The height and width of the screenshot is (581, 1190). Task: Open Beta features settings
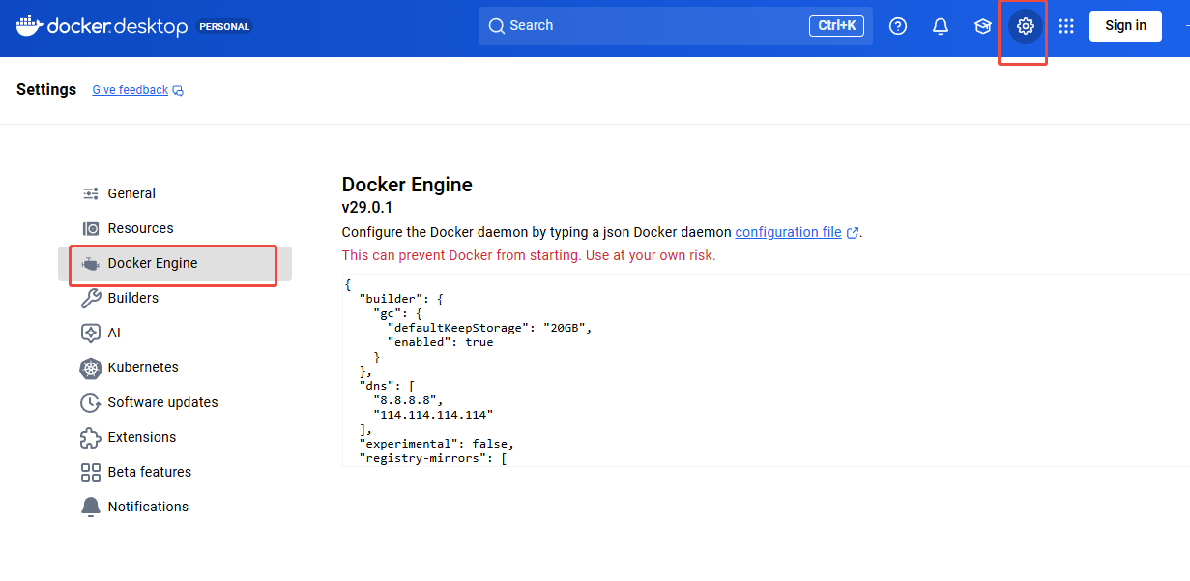(x=175, y=472)
